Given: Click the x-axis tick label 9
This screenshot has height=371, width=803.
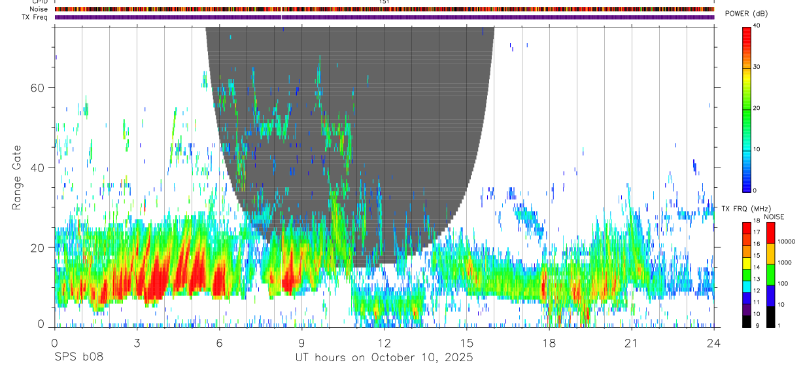Looking at the screenshot, I should 301,343.
